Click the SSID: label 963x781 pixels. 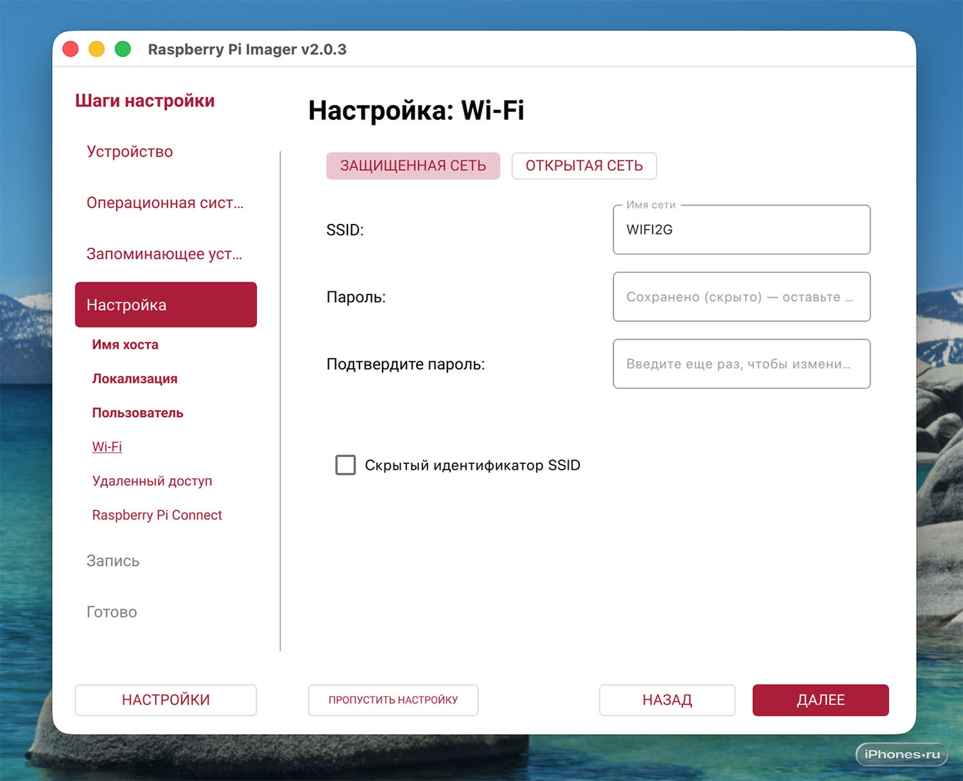point(345,230)
